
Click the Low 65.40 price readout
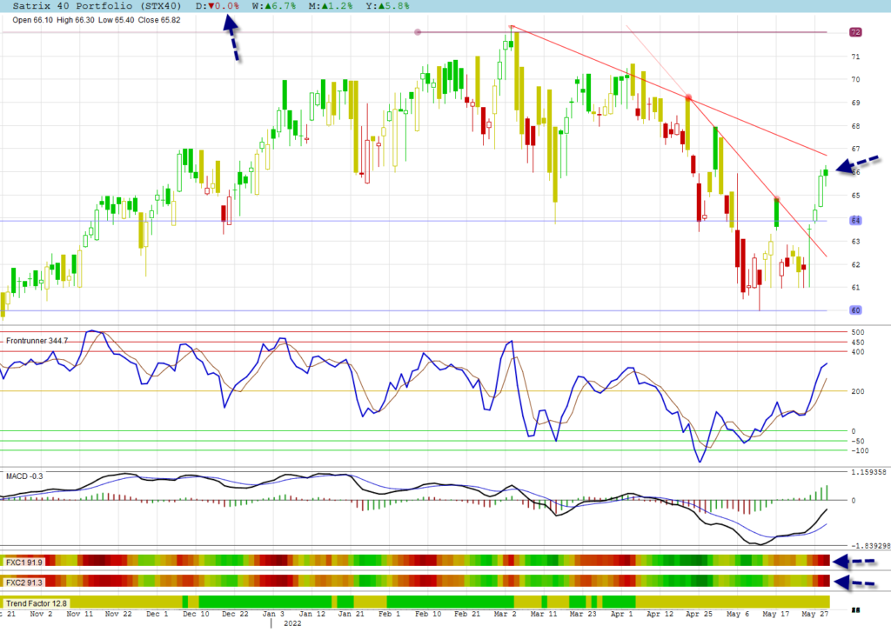[x=117, y=20]
